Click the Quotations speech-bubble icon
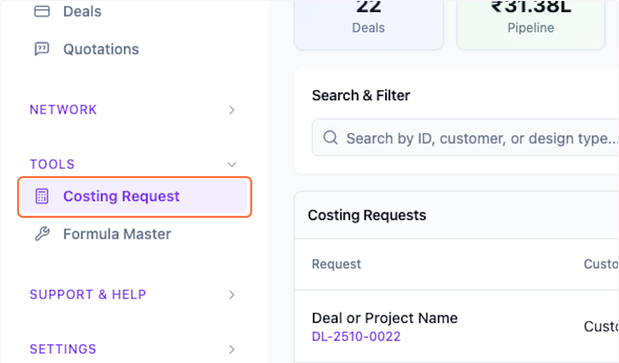This screenshot has height=363, width=619. coord(42,49)
